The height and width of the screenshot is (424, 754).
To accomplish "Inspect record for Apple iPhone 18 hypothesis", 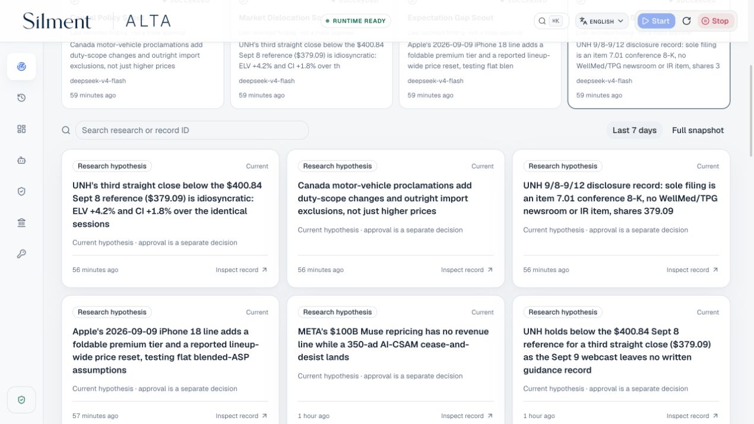I will click(241, 416).
